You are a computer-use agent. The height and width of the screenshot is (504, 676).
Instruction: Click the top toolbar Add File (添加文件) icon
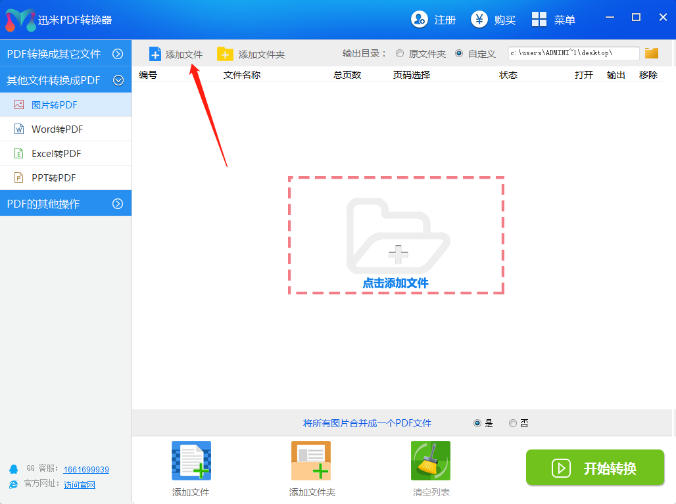155,54
